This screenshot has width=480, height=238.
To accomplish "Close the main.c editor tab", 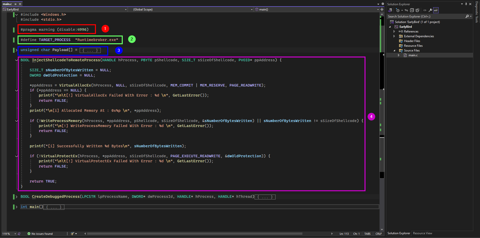I will pos(20,4).
